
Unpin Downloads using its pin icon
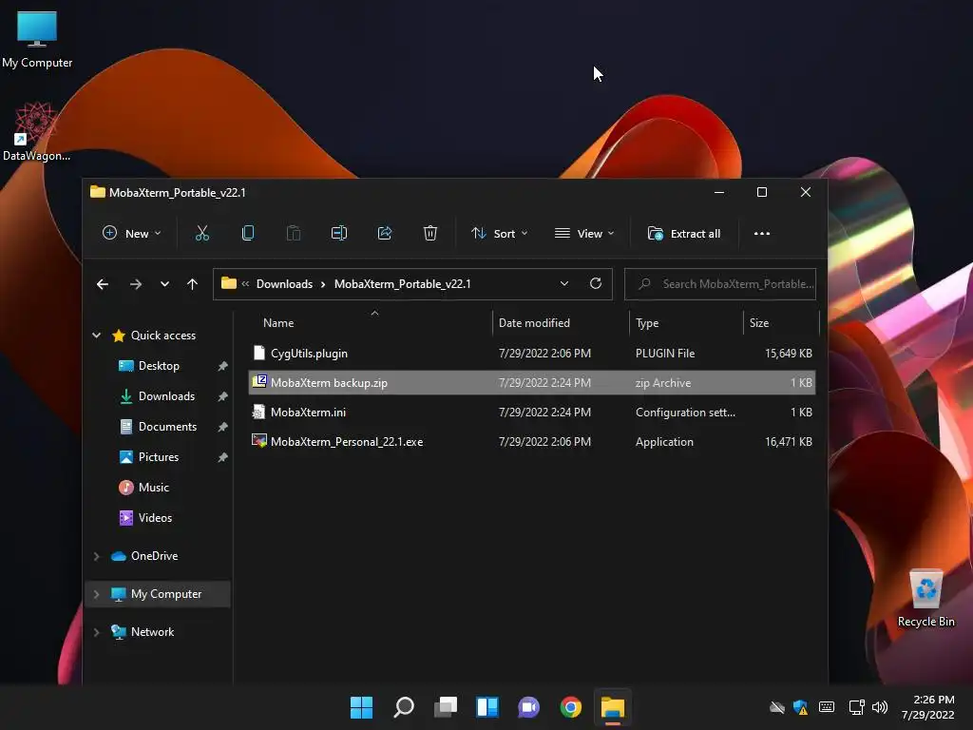pos(222,396)
